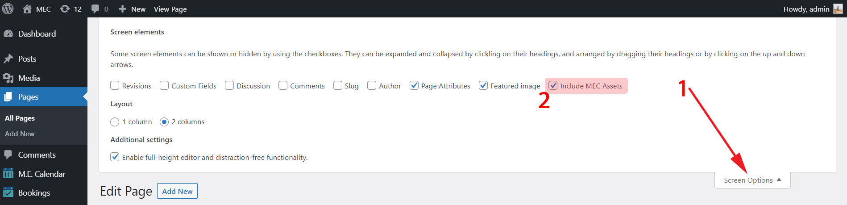847x205 pixels.
Task: Click the Media sidebar icon
Action: (8, 78)
